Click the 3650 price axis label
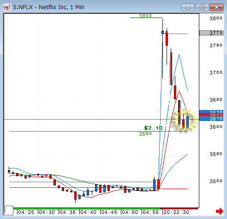227x219 pixels. [x=216, y=100]
